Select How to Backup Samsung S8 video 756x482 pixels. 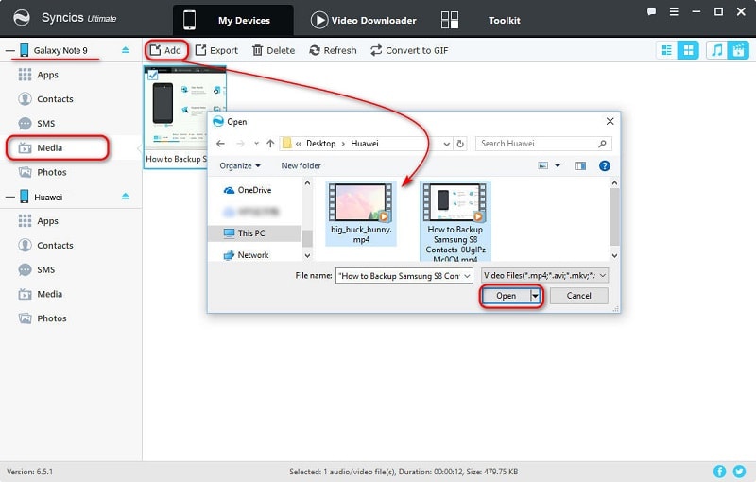tap(455, 222)
